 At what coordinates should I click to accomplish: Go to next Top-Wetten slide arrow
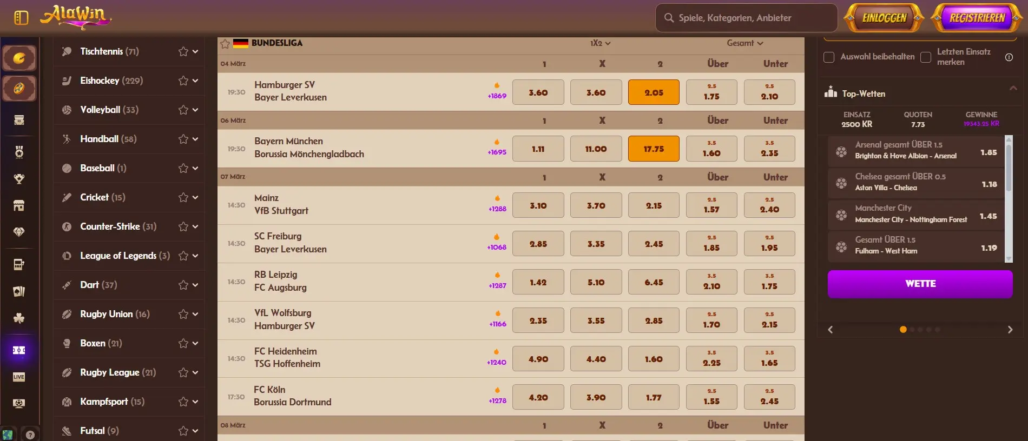(x=1010, y=330)
